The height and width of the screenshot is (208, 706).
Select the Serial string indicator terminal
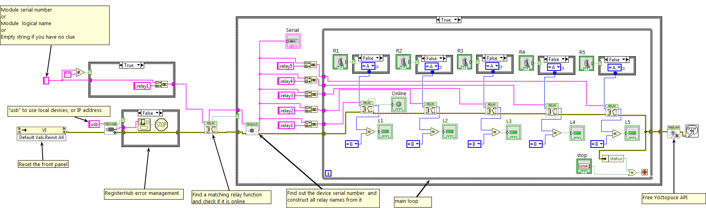pyautogui.click(x=293, y=41)
